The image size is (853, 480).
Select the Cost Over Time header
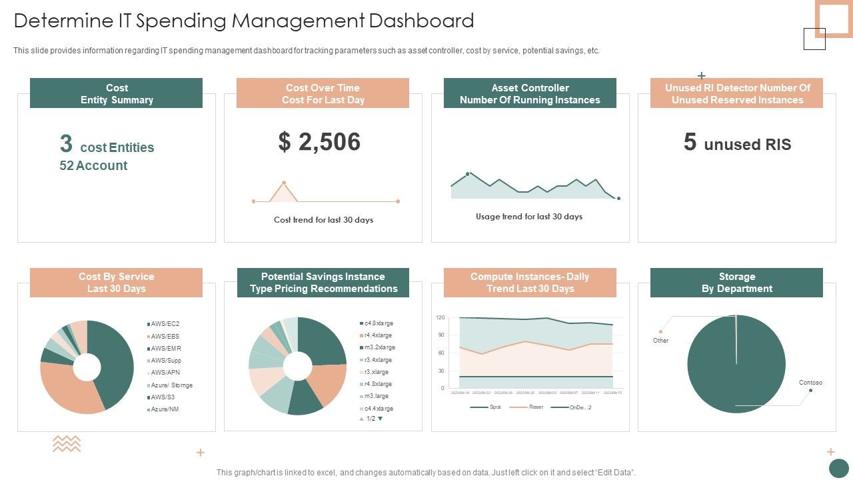point(323,93)
